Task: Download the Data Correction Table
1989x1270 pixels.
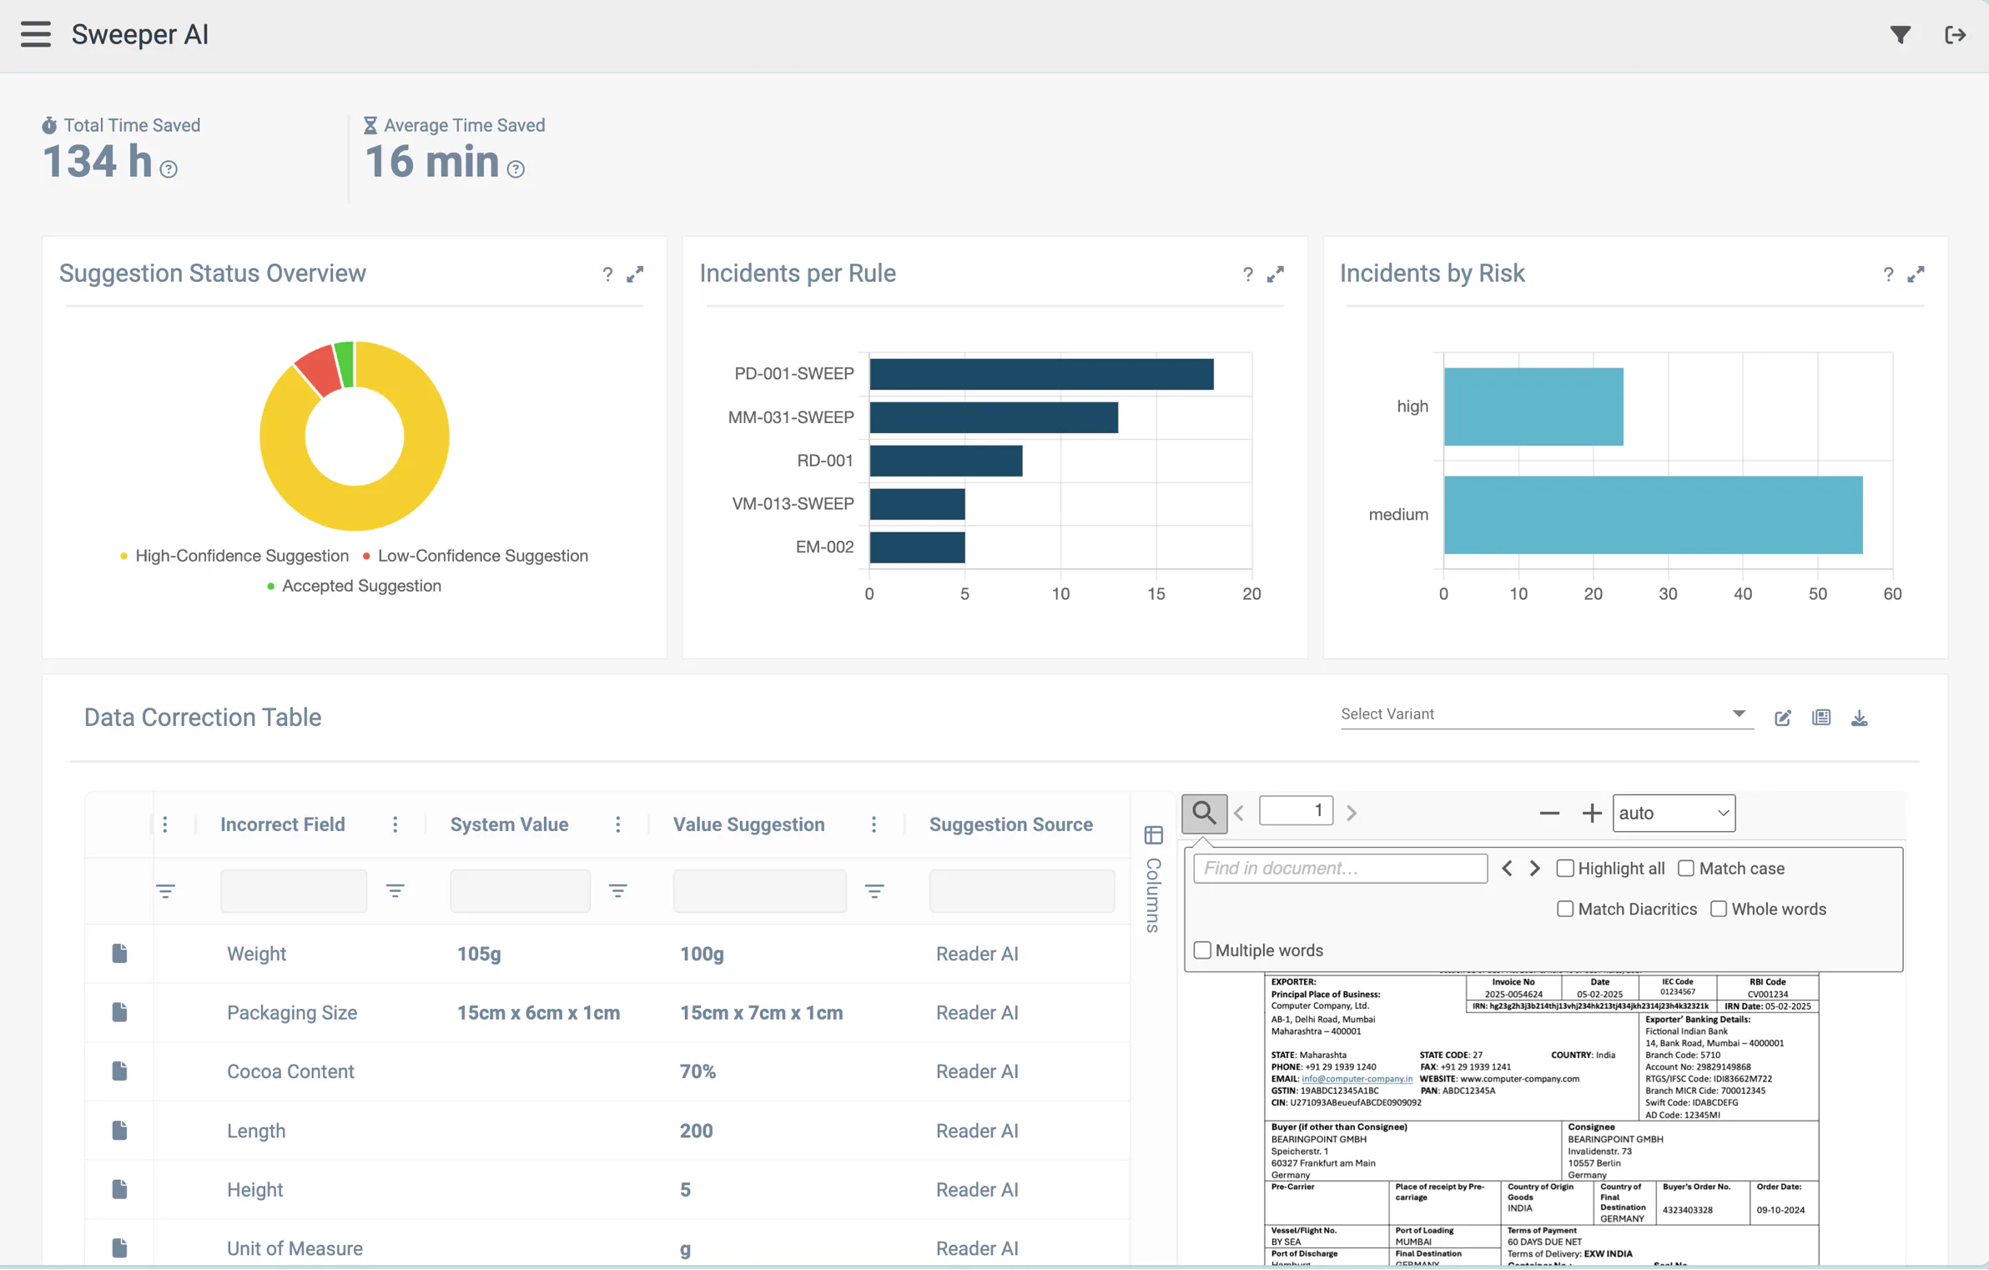Action: (x=1859, y=718)
